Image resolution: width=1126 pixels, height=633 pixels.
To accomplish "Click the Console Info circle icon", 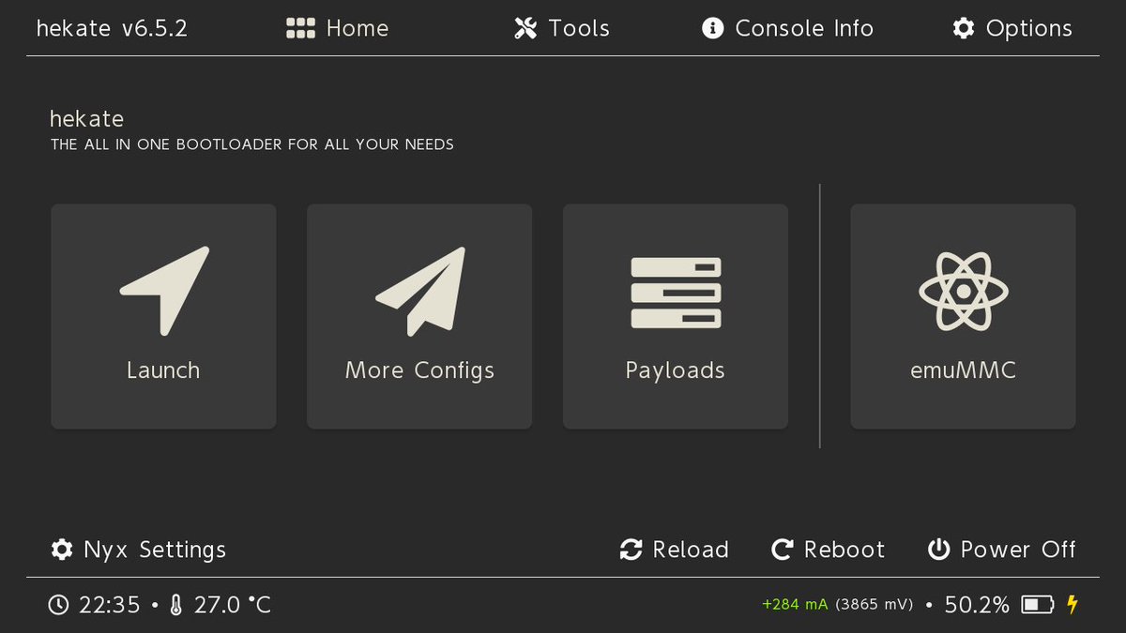I will point(713,29).
